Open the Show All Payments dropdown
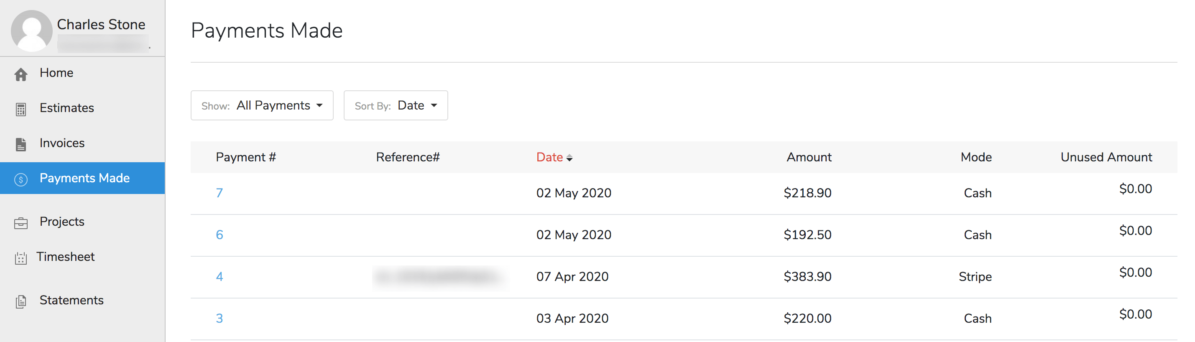Screen dimensions: 1195x342 coord(262,105)
